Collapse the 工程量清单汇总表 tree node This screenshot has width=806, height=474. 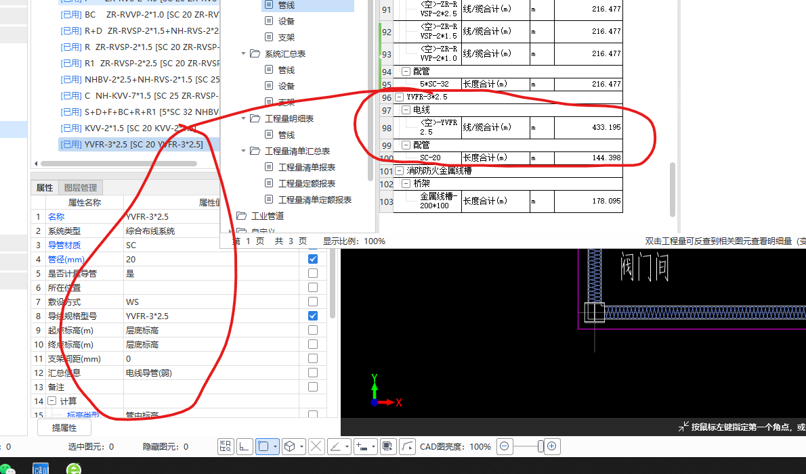click(x=244, y=151)
